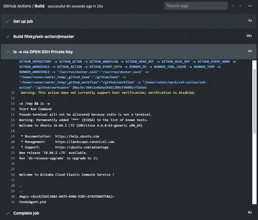Click checkmark on the ls -a SSH step
This screenshot has width=258, height=220.
[8, 51]
